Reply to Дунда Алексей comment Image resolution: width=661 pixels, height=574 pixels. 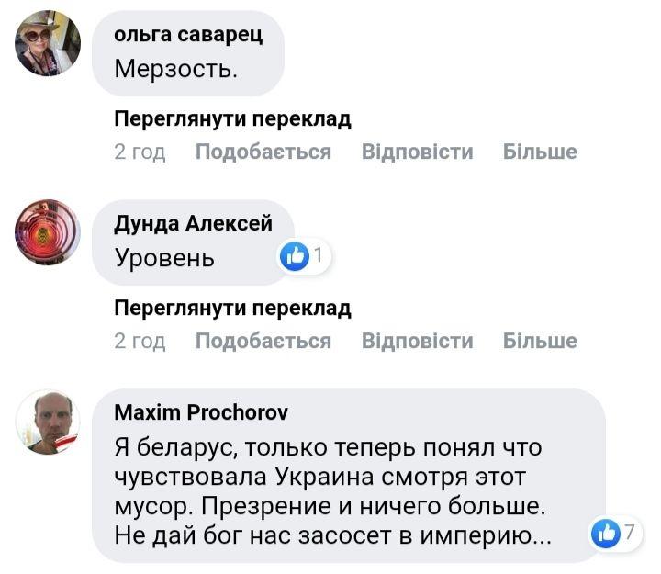417,341
